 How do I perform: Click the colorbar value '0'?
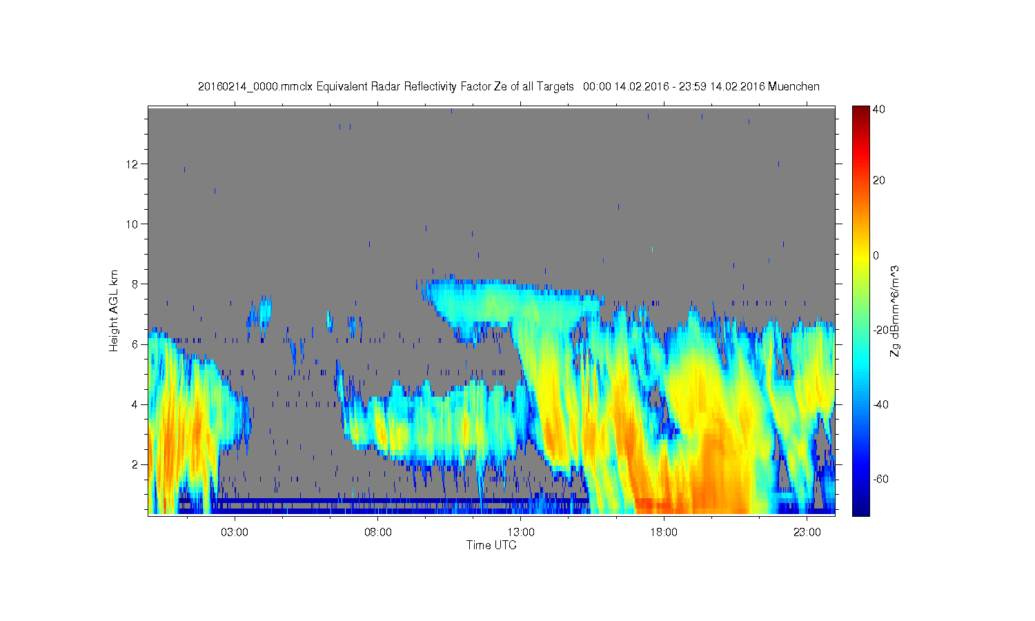tap(876, 255)
